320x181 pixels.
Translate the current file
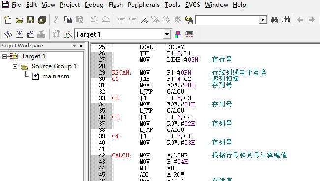8,34
